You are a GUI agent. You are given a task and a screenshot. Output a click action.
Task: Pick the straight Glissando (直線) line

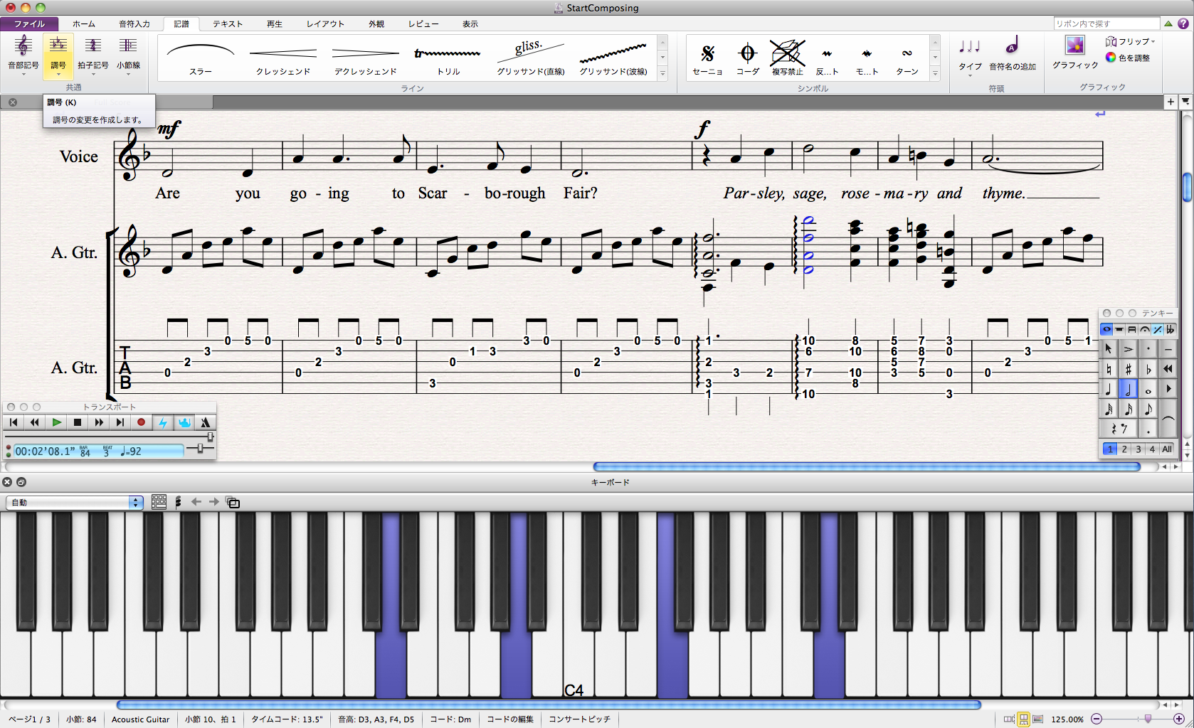[x=531, y=58]
